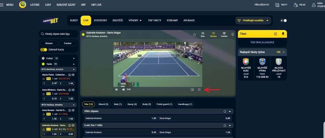Favorite the Gabriela Knutson - Daria Snigur match
This screenshot has width=325, height=138.
(194, 35)
